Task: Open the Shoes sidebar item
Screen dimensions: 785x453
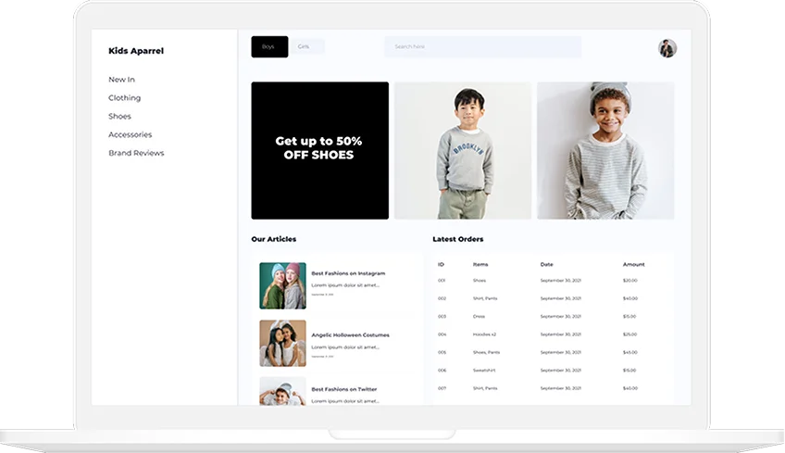Action: [119, 117]
